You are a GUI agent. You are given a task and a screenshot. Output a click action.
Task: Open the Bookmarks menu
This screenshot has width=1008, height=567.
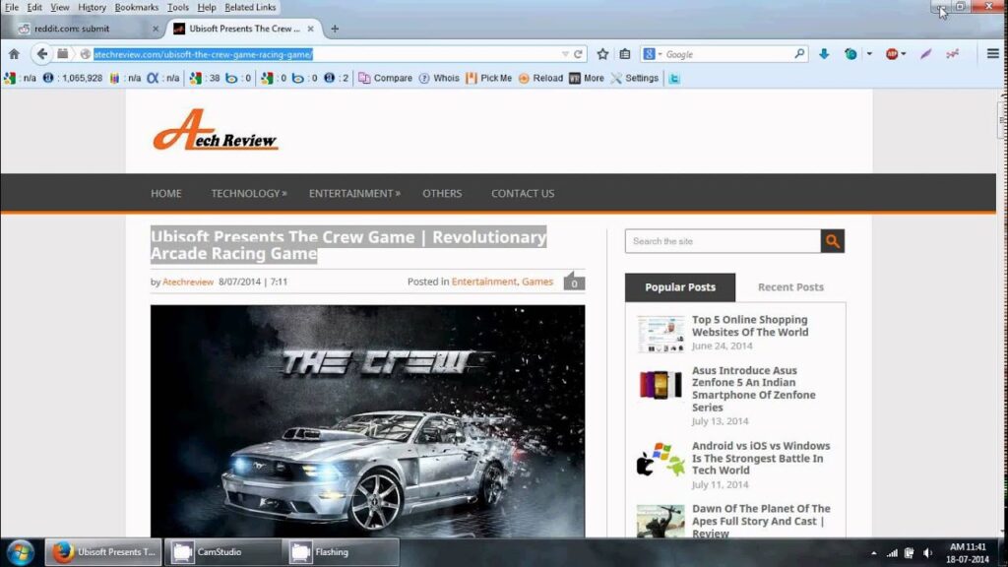(136, 7)
